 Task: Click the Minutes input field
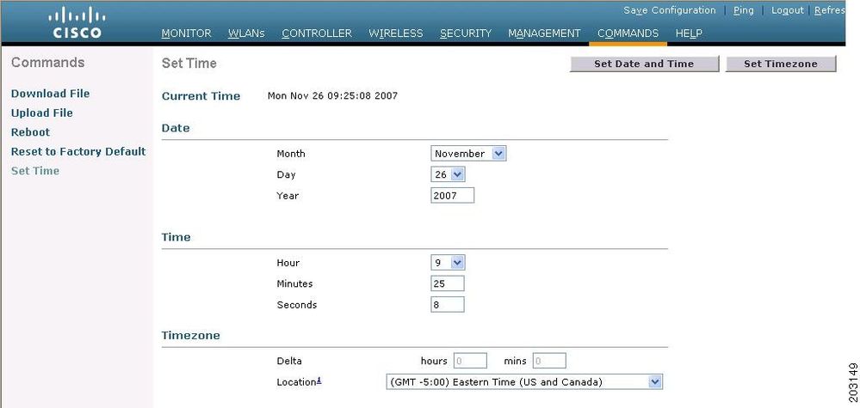(x=448, y=283)
